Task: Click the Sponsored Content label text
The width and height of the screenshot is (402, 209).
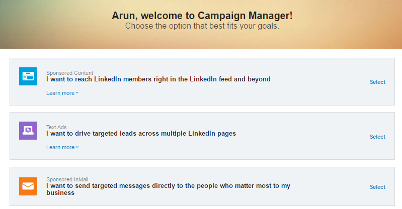Action: [69, 73]
